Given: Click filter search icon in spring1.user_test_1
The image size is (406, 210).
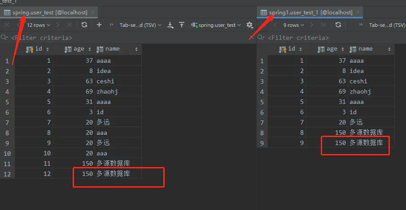Looking at the screenshot, I should (x=261, y=38).
